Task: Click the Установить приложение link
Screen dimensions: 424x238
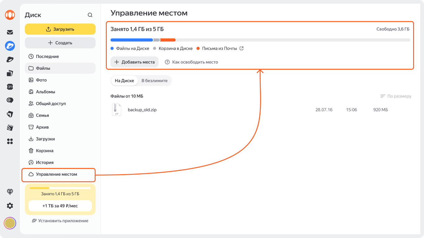Action: click(60, 221)
